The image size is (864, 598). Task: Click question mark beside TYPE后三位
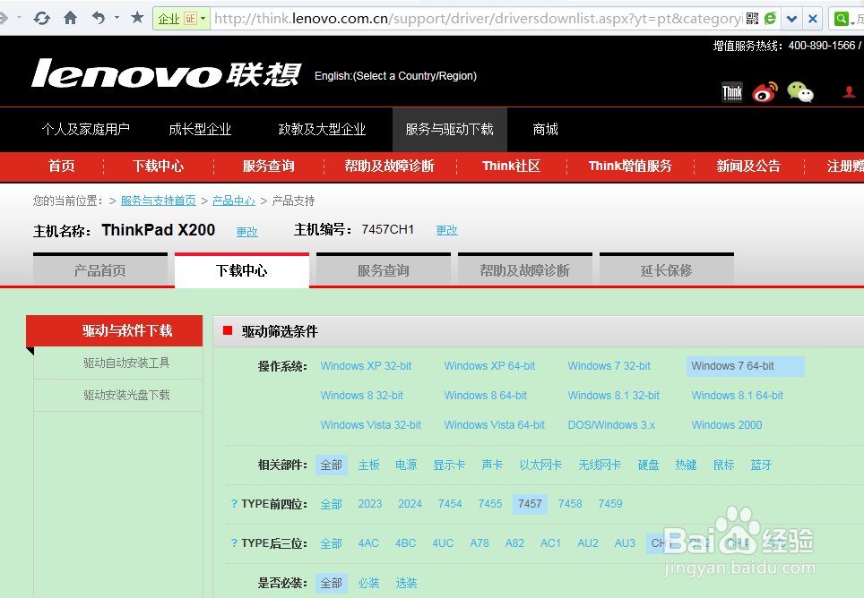tap(234, 543)
